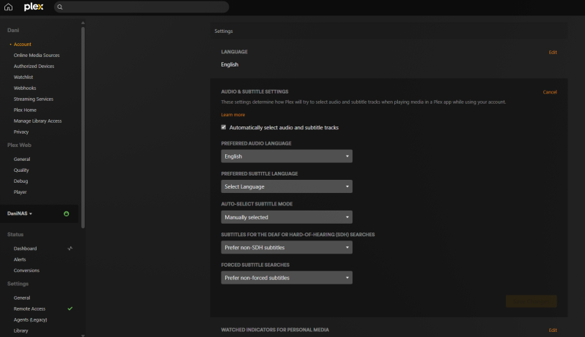Open server Library settings
This screenshot has width=585, height=337.
21,330
